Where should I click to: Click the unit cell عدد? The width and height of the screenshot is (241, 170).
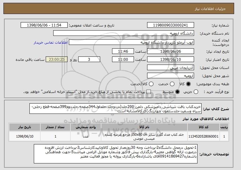pyautogui.click(x=86, y=136)
